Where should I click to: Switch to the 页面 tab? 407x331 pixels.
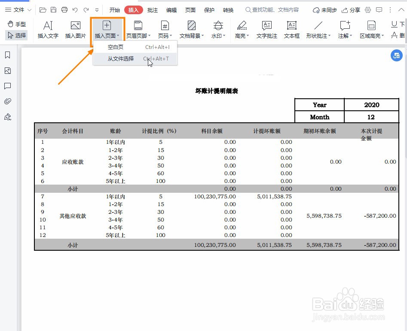[190, 10]
